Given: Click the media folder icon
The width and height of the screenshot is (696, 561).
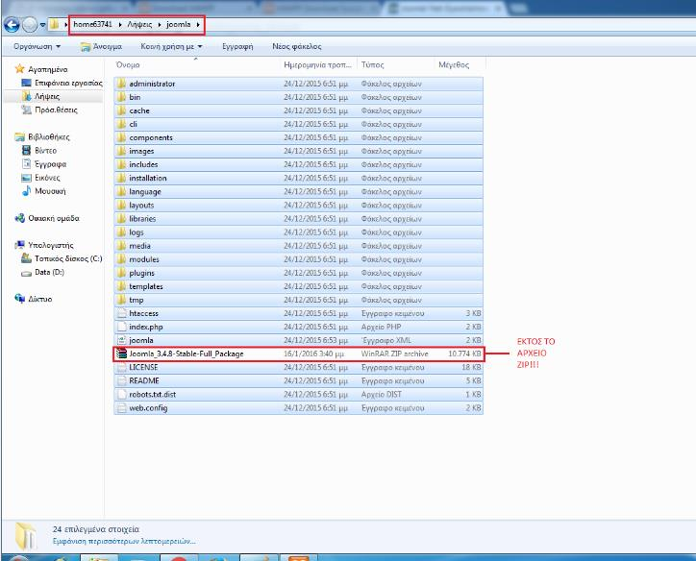Looking at the screenshot, I should pyautogui.click(x=122, y=246).
